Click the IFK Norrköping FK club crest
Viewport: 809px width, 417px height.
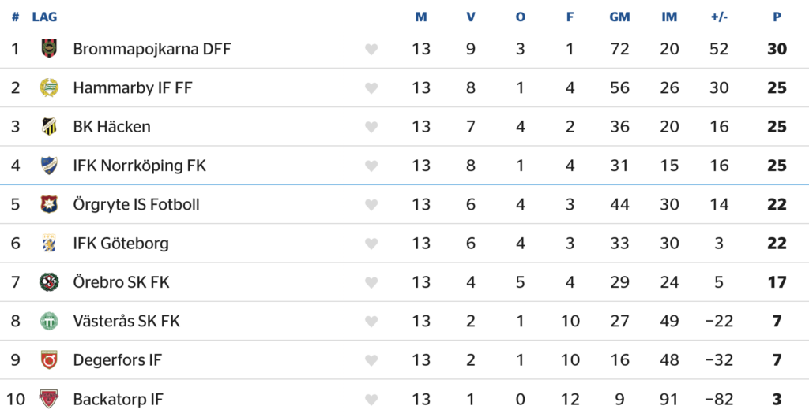point(49,166)
